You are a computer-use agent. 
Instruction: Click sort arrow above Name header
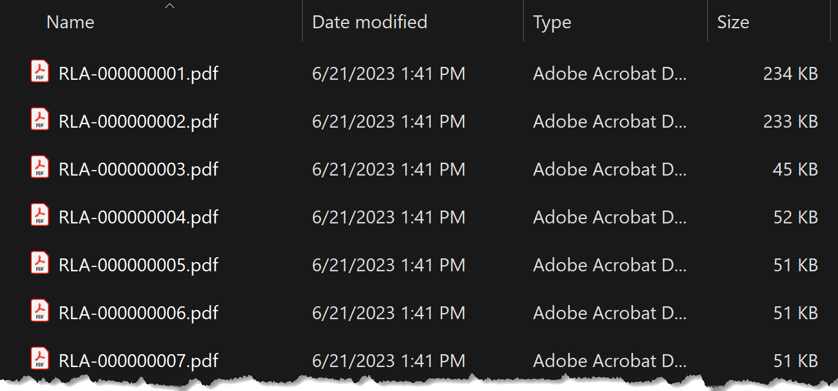tap(170, 6)
